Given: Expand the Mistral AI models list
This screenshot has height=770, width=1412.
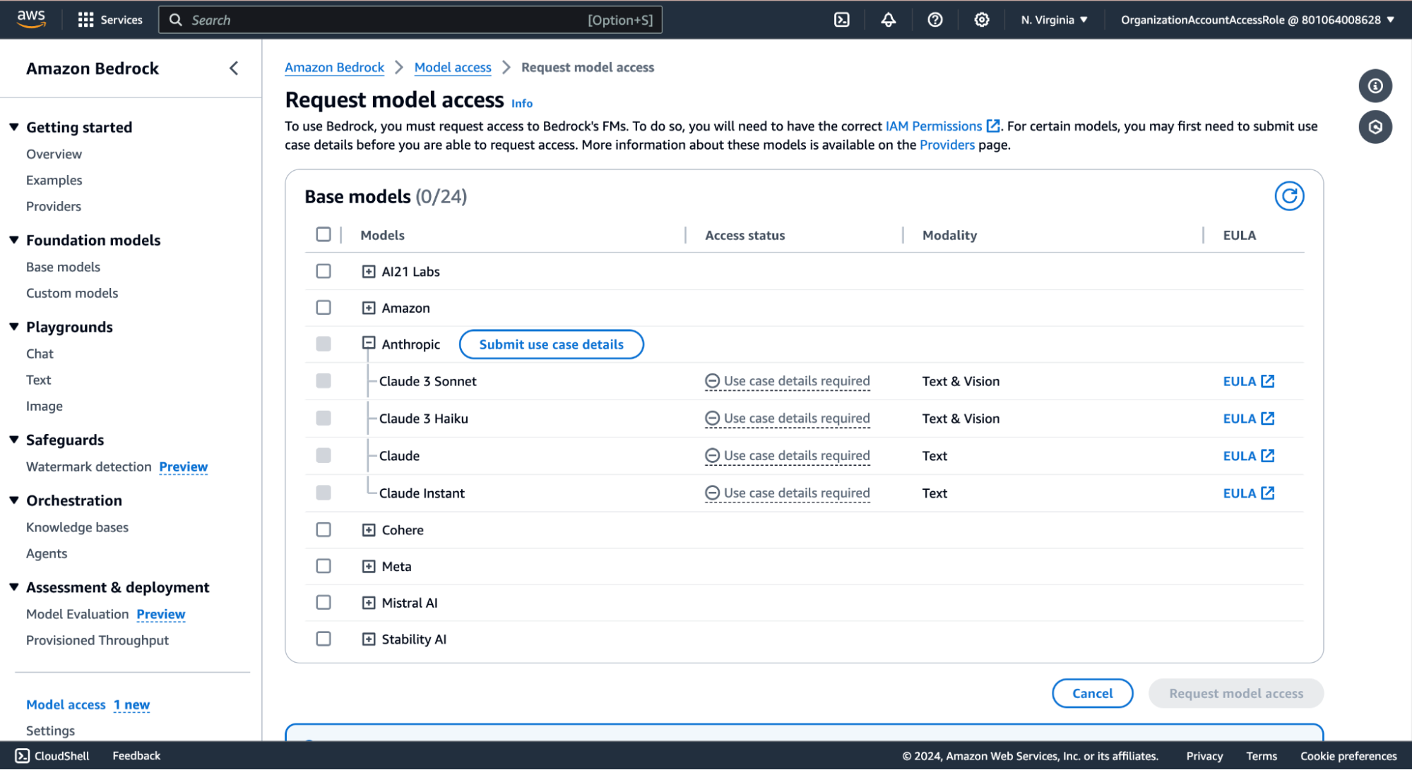Looking at the screenshot, I should coord(367,603).
